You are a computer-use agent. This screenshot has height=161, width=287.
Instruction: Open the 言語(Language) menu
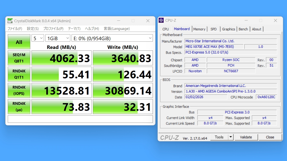(117, 29)
